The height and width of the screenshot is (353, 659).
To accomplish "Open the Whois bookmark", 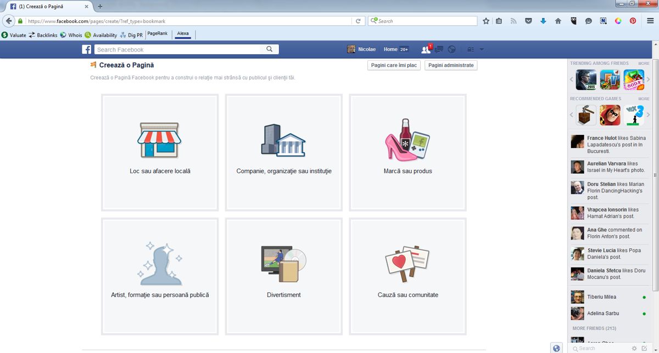I will [x=71, y=35].
